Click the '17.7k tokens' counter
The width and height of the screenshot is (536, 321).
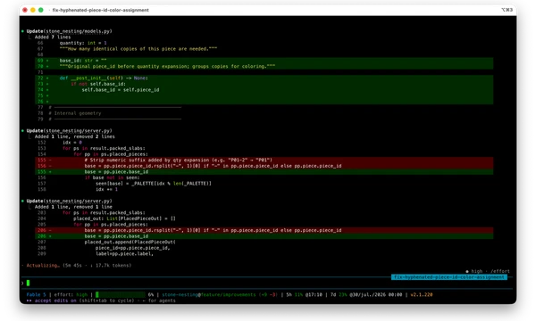pyautogui.click(x=113, y=266)
